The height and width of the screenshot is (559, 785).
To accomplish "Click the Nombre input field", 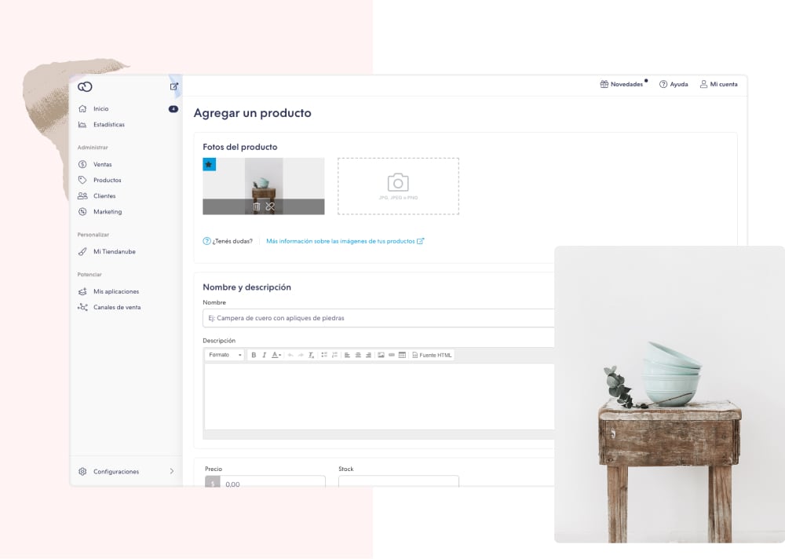I will coord(378,318).
